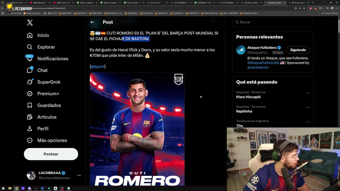
Task: Open Ataque Futbolero profile name
Action: (262, 48)
